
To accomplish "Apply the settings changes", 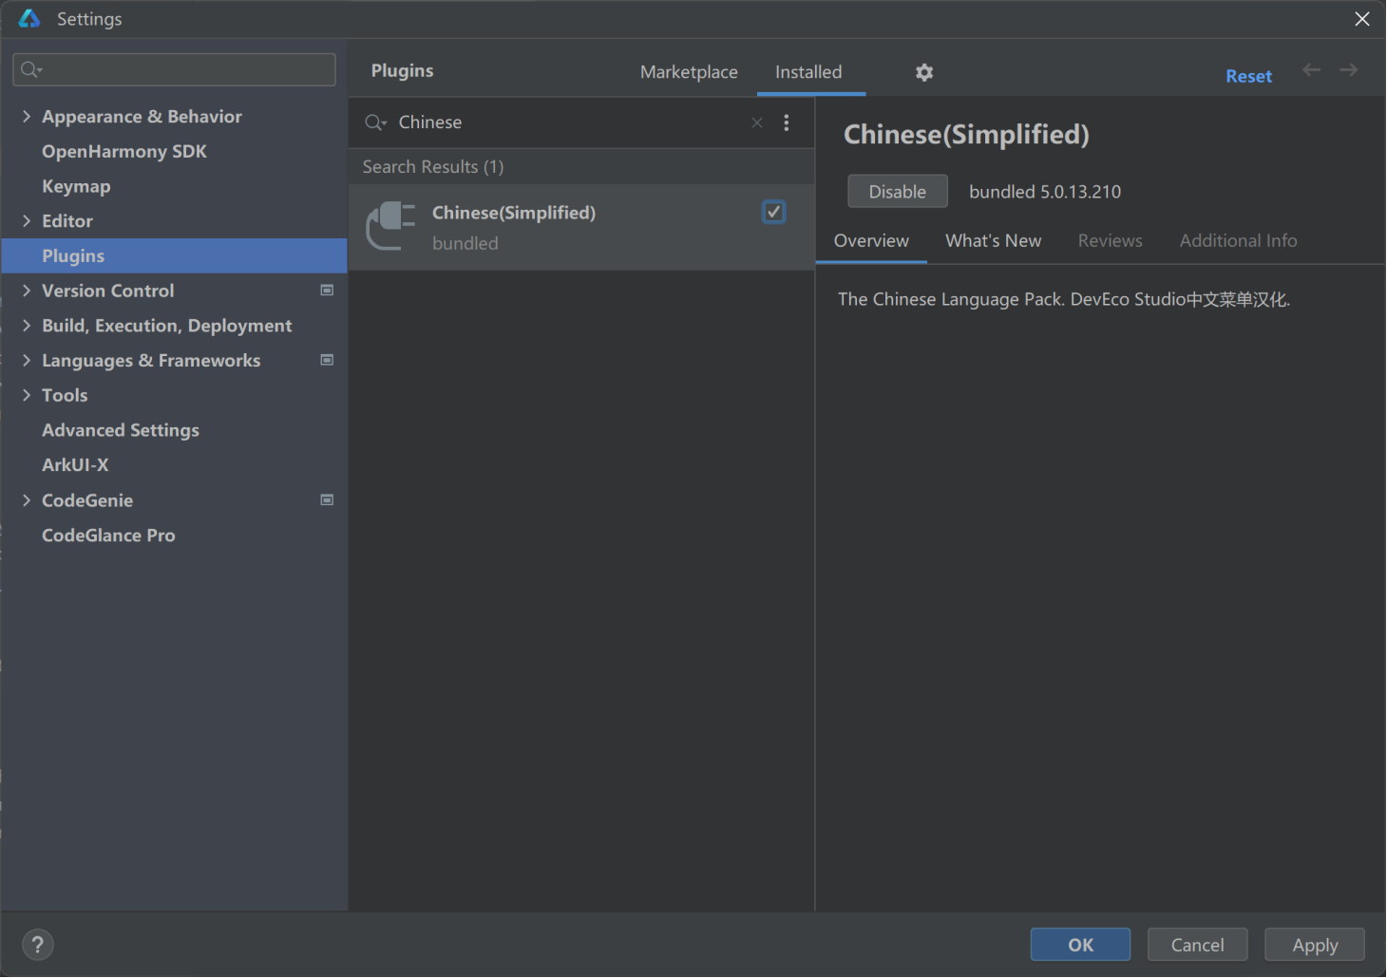I will pos(1315,945).
